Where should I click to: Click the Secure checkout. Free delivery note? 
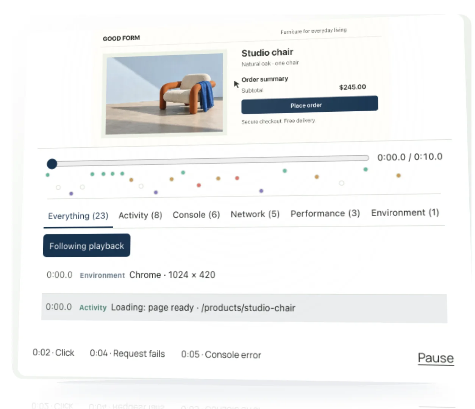point(278,121)
